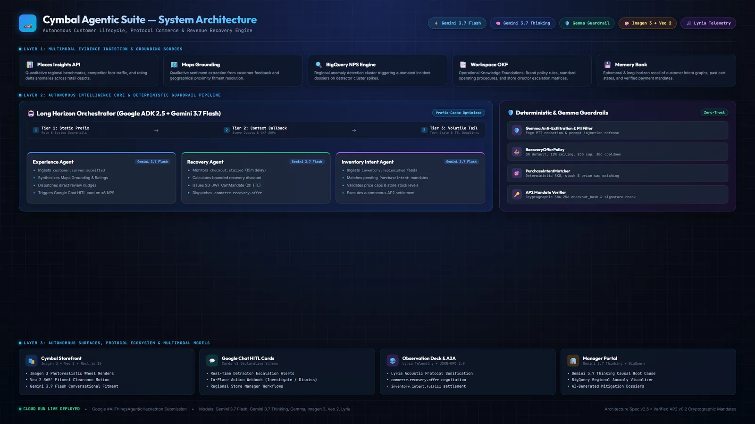Click the Cymbal Storefront icon
Screen dimensions: 755x424
click(32, 361)
